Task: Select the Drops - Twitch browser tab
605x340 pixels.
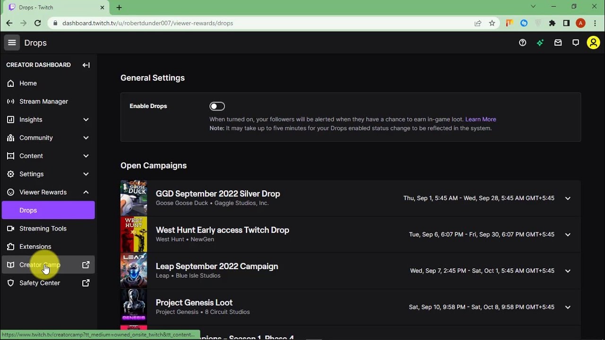Action: pos(57,8)
